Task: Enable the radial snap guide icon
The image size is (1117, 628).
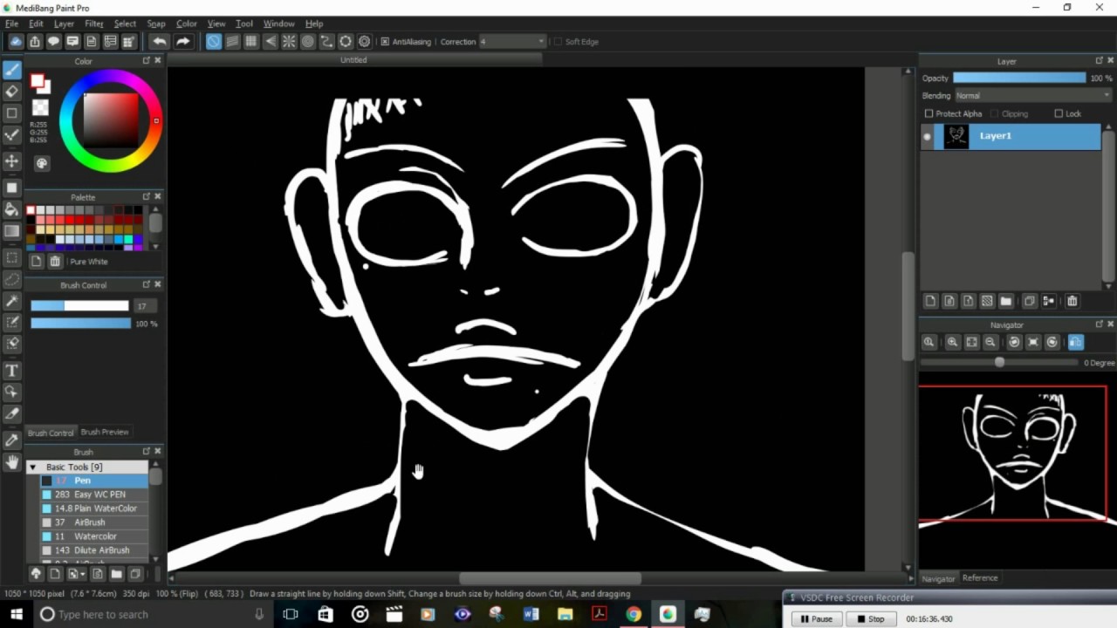Action: pos(289,41)
